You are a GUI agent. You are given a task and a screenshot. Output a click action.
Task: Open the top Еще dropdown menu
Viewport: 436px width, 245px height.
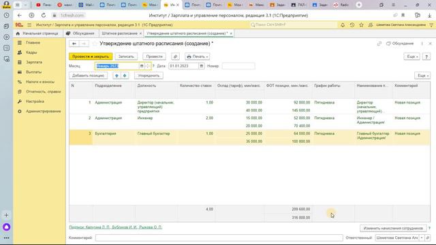click(411, 56)
